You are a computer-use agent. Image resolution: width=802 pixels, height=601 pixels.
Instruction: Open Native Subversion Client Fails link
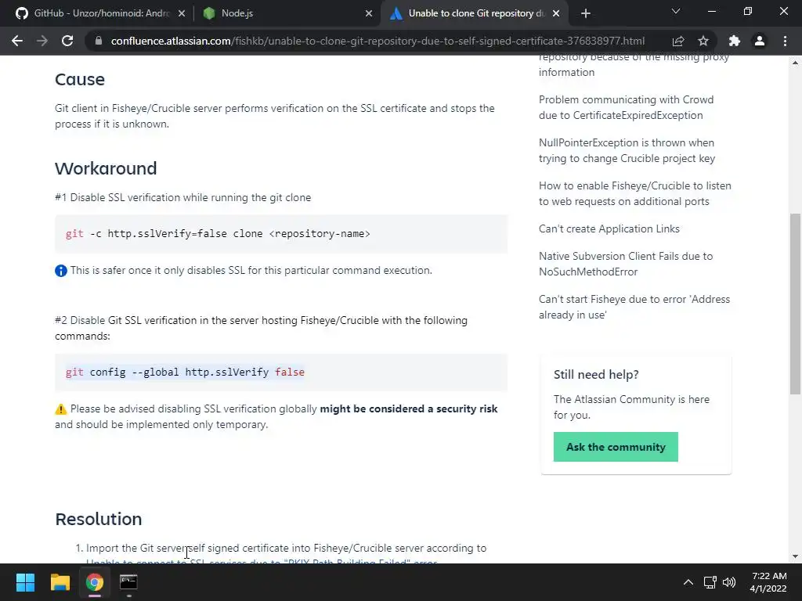click(626, 264)
